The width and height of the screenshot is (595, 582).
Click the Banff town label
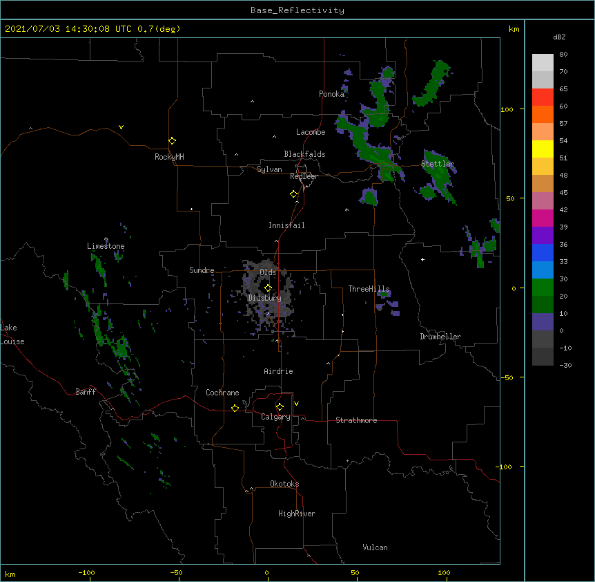coord(86,392)
